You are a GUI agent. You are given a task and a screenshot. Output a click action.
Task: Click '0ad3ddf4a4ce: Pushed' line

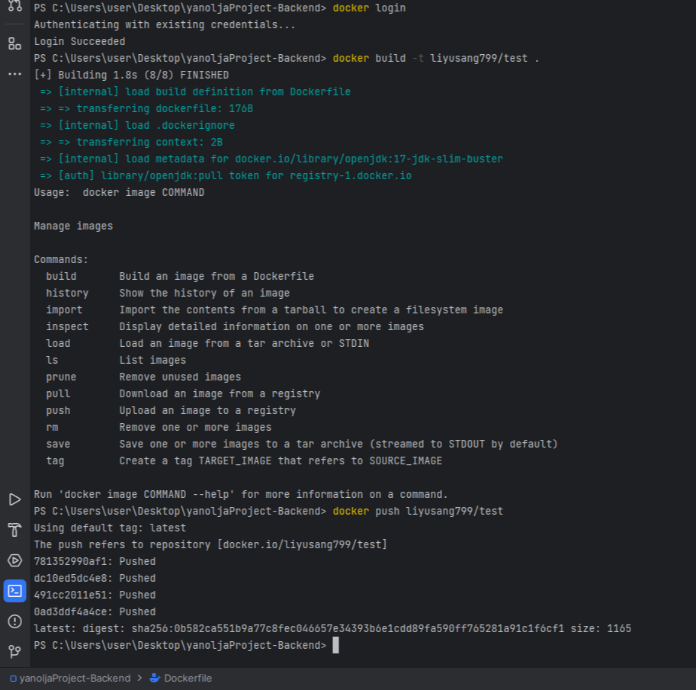95,612
